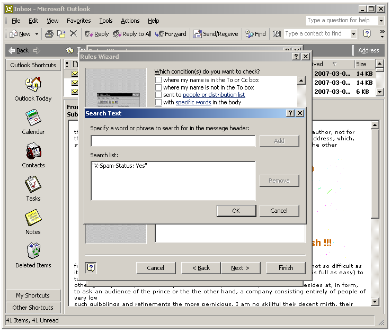391x333 pixels.
Task: Click 'Type a contact to find' field
Action: click(317, 34)
